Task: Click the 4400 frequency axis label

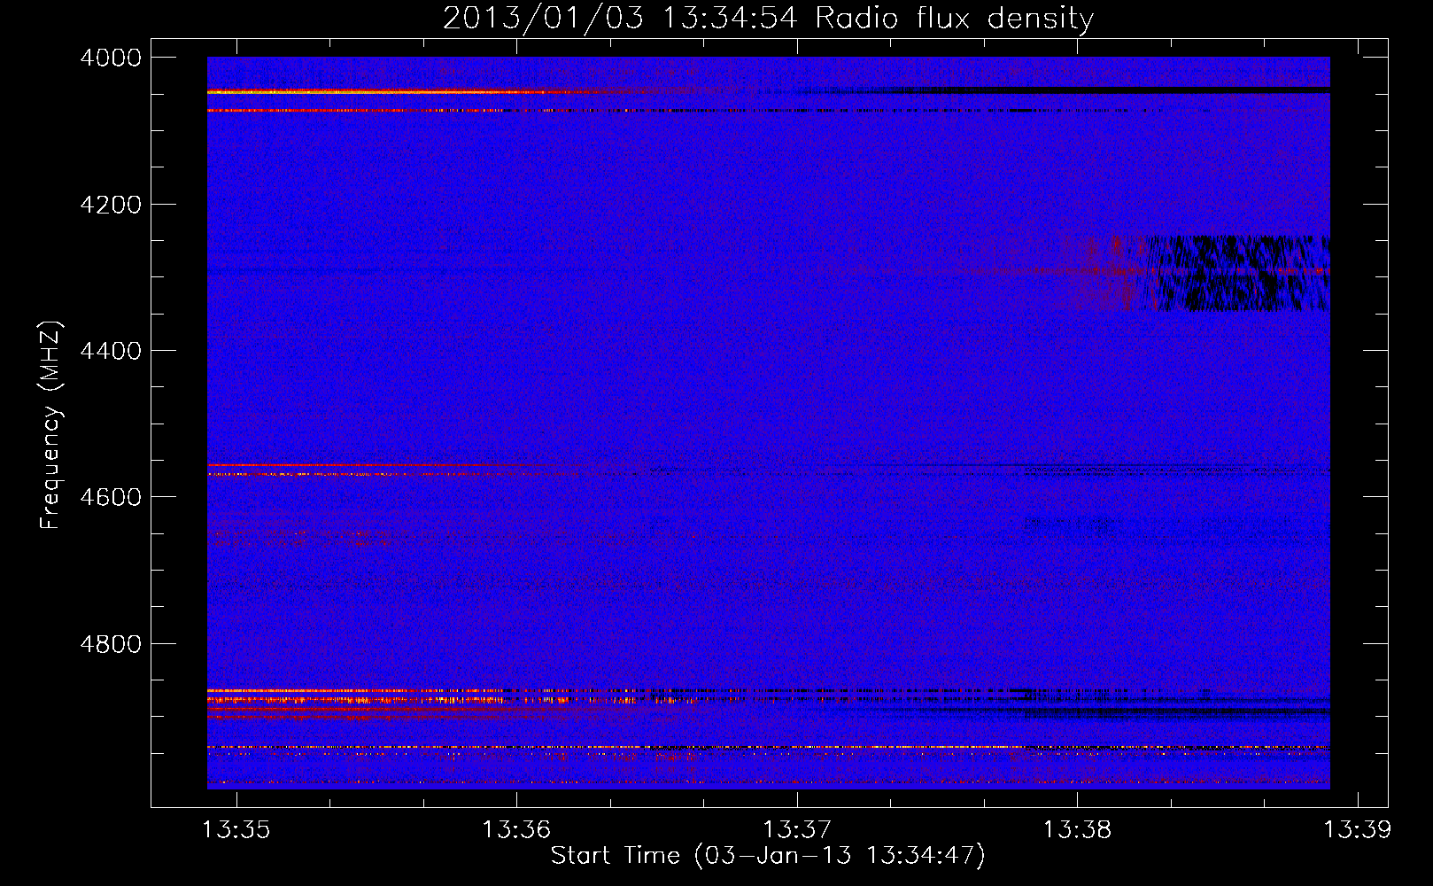Action: pyautogui.click(x=111, y=351)
